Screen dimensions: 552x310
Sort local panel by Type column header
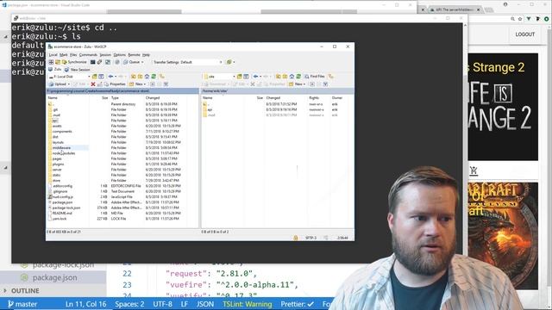click(115, 97)
